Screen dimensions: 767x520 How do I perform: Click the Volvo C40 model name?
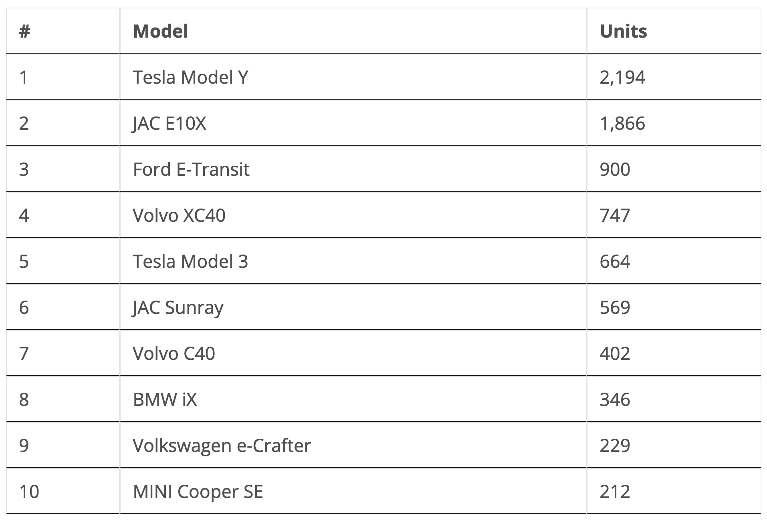174,353
